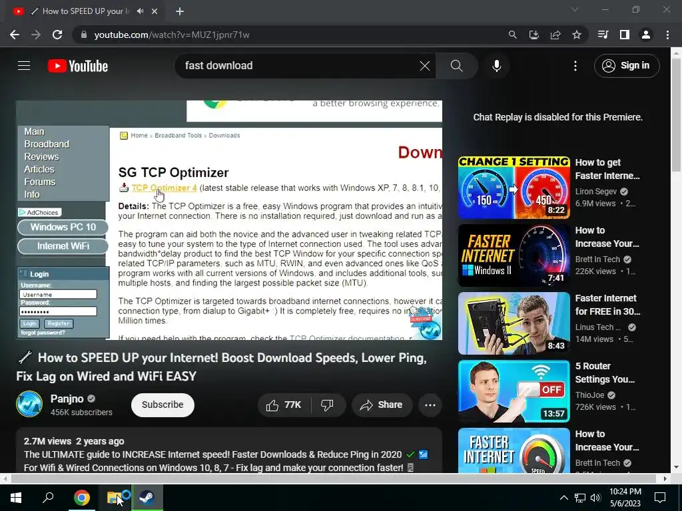Subscribe to Panjno channel
Screen dimensions: 682x511
(x=163, y=405)
